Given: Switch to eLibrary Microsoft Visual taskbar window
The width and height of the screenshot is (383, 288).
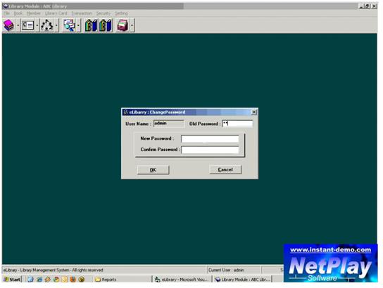Looking at the screenshot, I should point(182,280).
